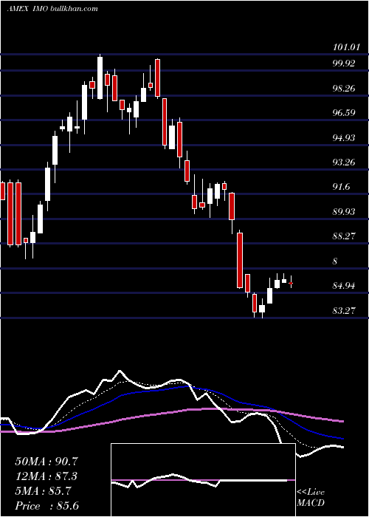Click the 5MA : 85.7 readout
369x517 pixels.
(x=43, y=491)
